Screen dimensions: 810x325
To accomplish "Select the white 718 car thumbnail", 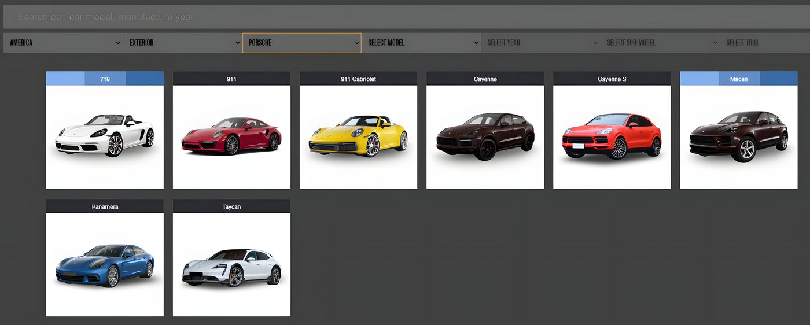I will click(x=105, y=137).
